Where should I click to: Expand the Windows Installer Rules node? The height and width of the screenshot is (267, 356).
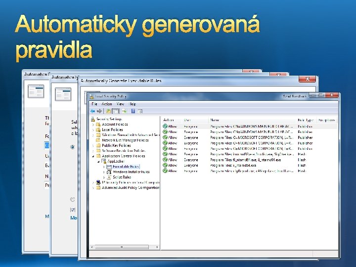coord(104,172)
